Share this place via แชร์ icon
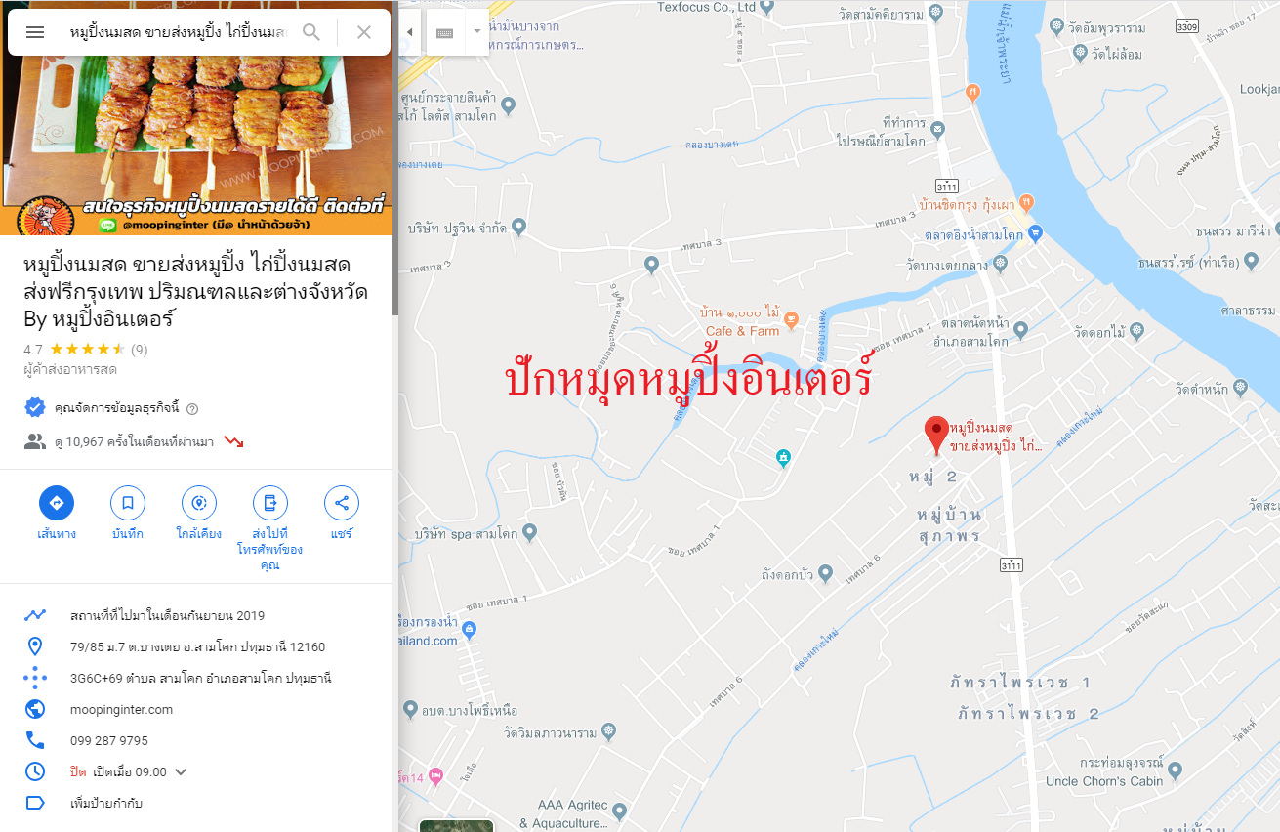The height and width of the screenshot is (832, 1280). click(342, 504)
